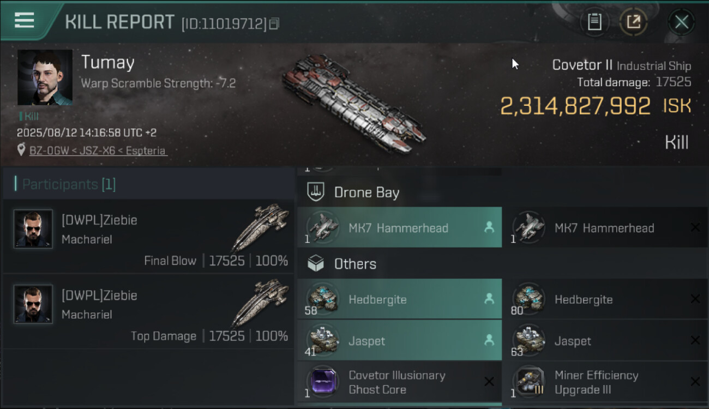Click the Others cube icon
This screenshot has width=709, height=409.
point(316,264)
